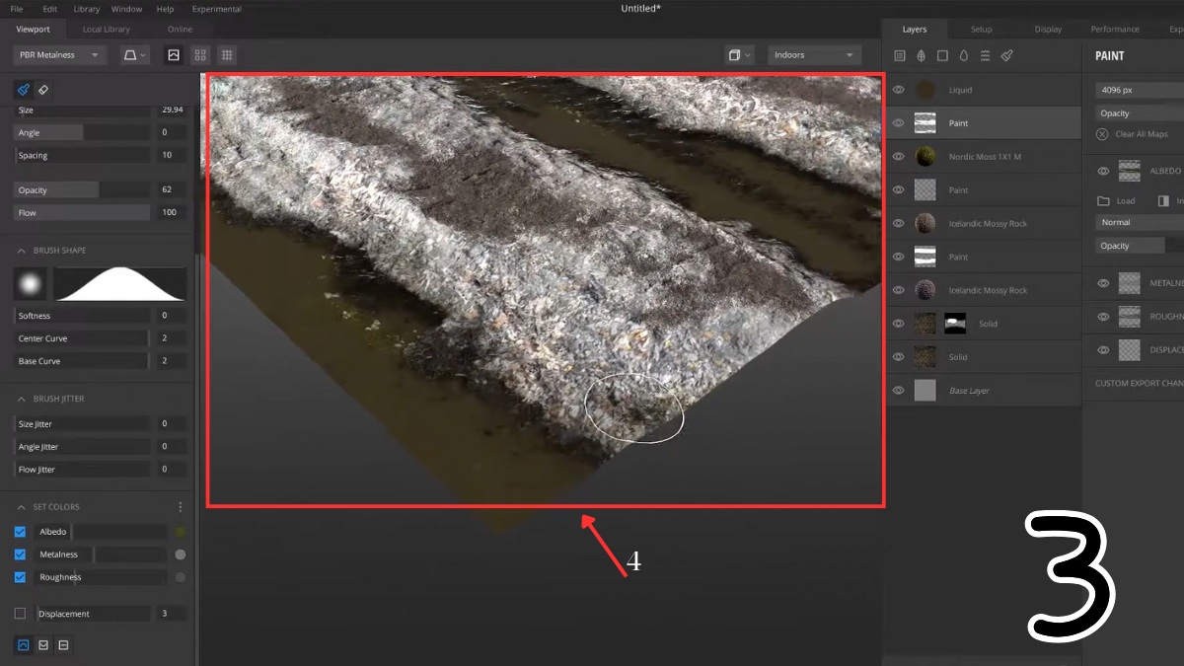Uncheck the Metalness checkbox
Viewport: 1184px width, 666px height.
[20, 555]
